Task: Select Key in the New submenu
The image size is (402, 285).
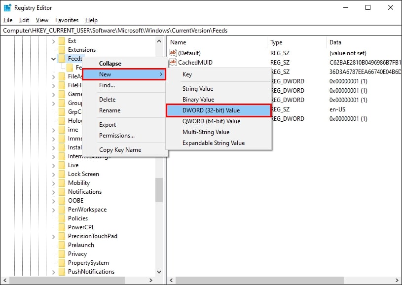Action: pyautogui.click(x=219, y=74)
